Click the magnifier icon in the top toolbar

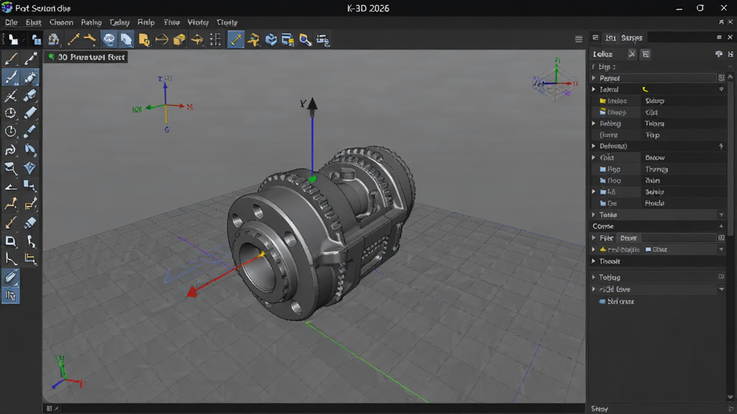pyautogui.click(x=305, y=40)
